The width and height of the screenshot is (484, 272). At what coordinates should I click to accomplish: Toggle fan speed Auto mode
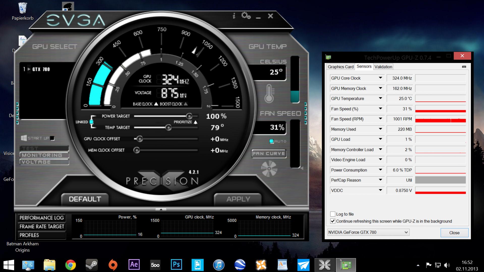pos(272,141)
